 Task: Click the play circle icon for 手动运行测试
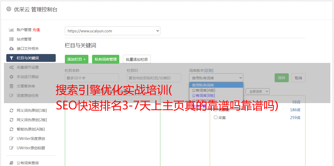(x=12, y=77)
